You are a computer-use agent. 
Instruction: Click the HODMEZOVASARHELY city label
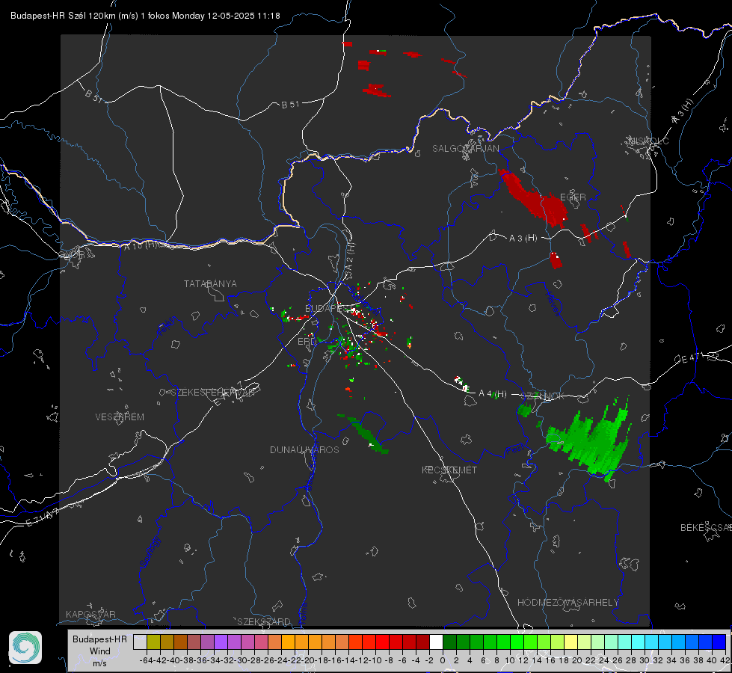point(568,603)
